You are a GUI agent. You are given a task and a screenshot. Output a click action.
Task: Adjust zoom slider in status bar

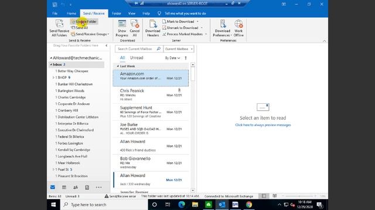point(299,196)
